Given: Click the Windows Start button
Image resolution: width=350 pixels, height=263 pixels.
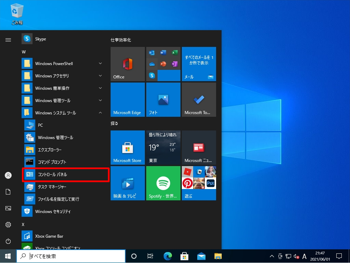Looking at the screenshot, I should 8,256.
